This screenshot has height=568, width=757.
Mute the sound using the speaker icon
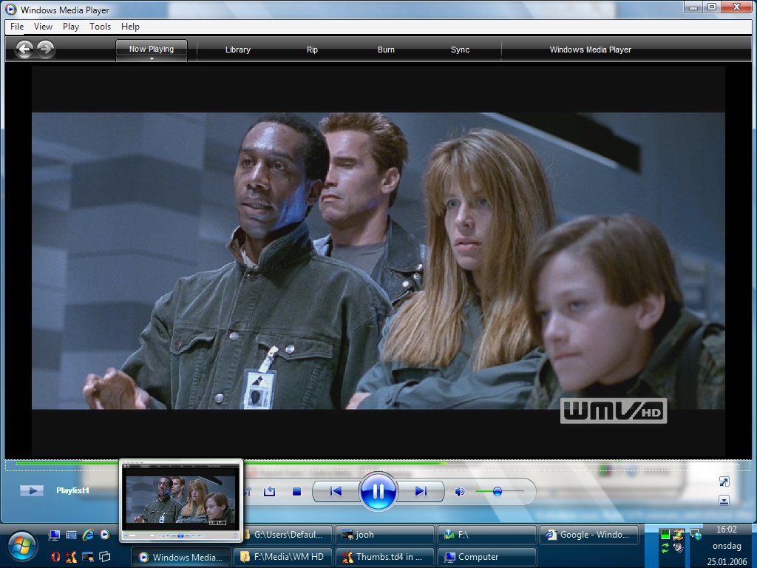click(x=460, y=491)
